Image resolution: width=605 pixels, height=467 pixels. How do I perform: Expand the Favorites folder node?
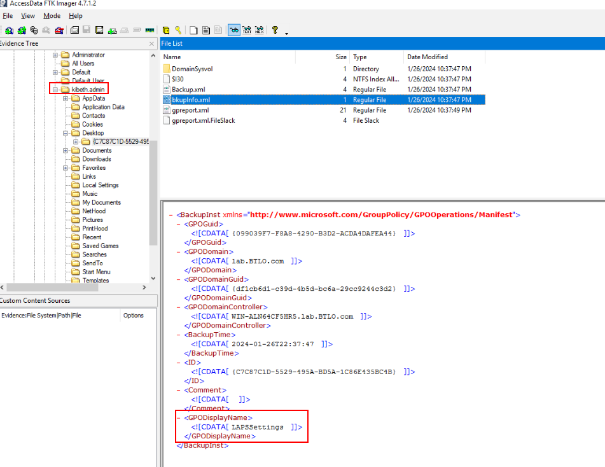[x=66, y=168]
